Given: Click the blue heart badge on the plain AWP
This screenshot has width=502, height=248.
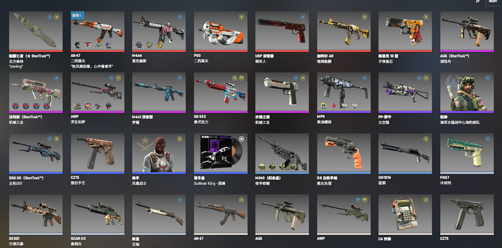Looking at the screenshot, I should [358, 200].
